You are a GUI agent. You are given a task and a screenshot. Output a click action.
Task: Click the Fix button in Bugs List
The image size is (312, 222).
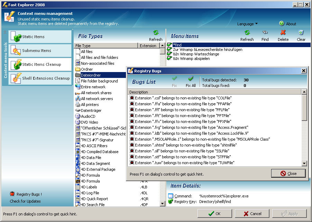(174, 82)
